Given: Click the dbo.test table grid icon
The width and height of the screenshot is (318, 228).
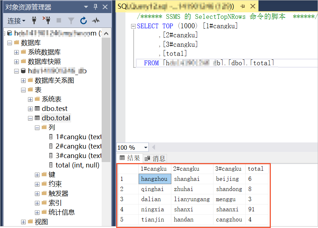Looking at the screenshot, I should coord(37,108).
